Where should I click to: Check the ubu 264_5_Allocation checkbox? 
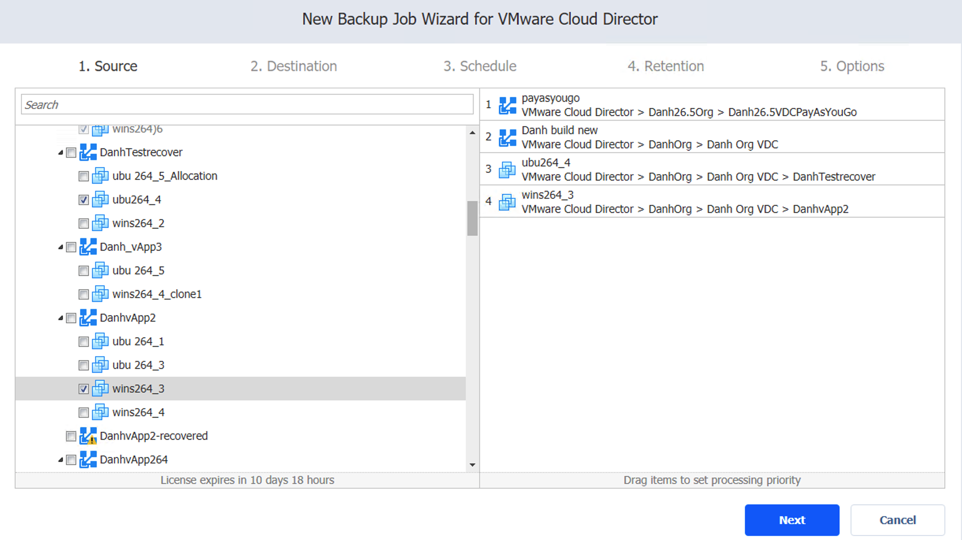click(84, 176)
